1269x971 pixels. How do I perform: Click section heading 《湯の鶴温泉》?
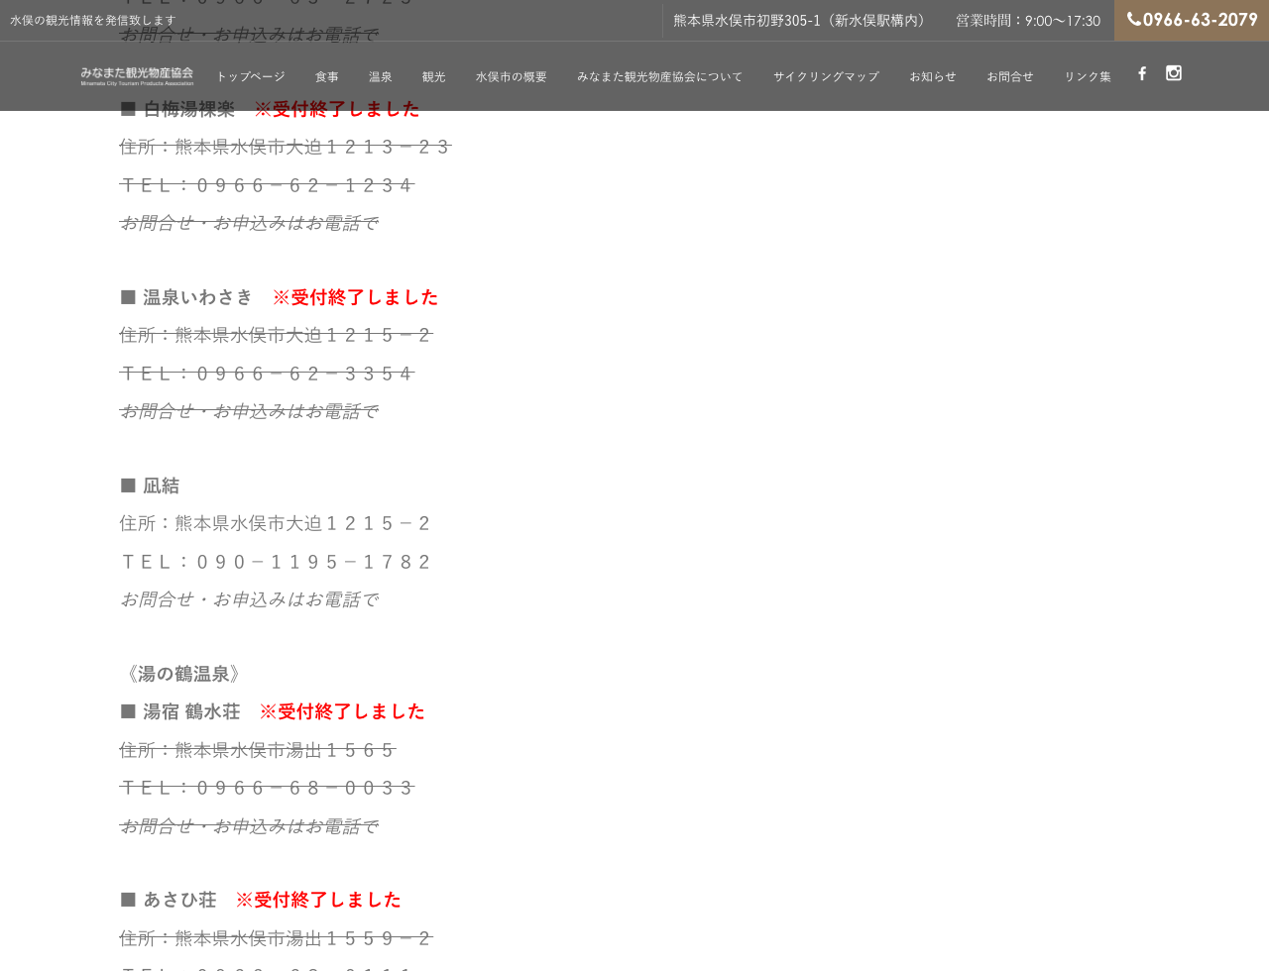click(183, 674)
